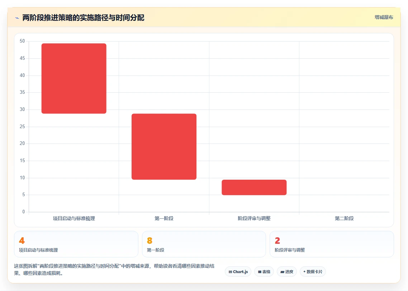408x291 pixels.
Task: Click the x-axis label 阶段评审与调整
Action: click(254, 218)
